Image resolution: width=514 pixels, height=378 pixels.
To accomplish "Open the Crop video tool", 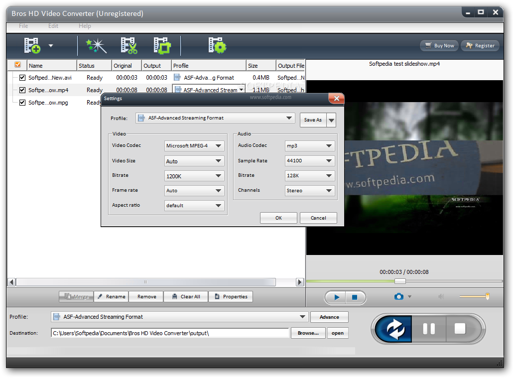I will pyautogui.click(x=162, y=46).
